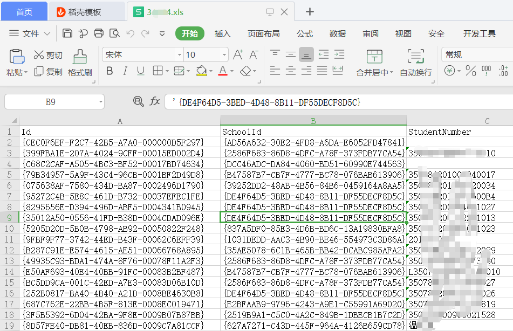Open the fill color picker bucket
The image size is (513, 331).
201,71
